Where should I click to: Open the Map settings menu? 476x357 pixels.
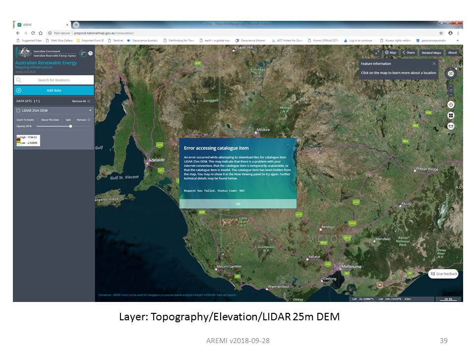[x=391, y=53]
